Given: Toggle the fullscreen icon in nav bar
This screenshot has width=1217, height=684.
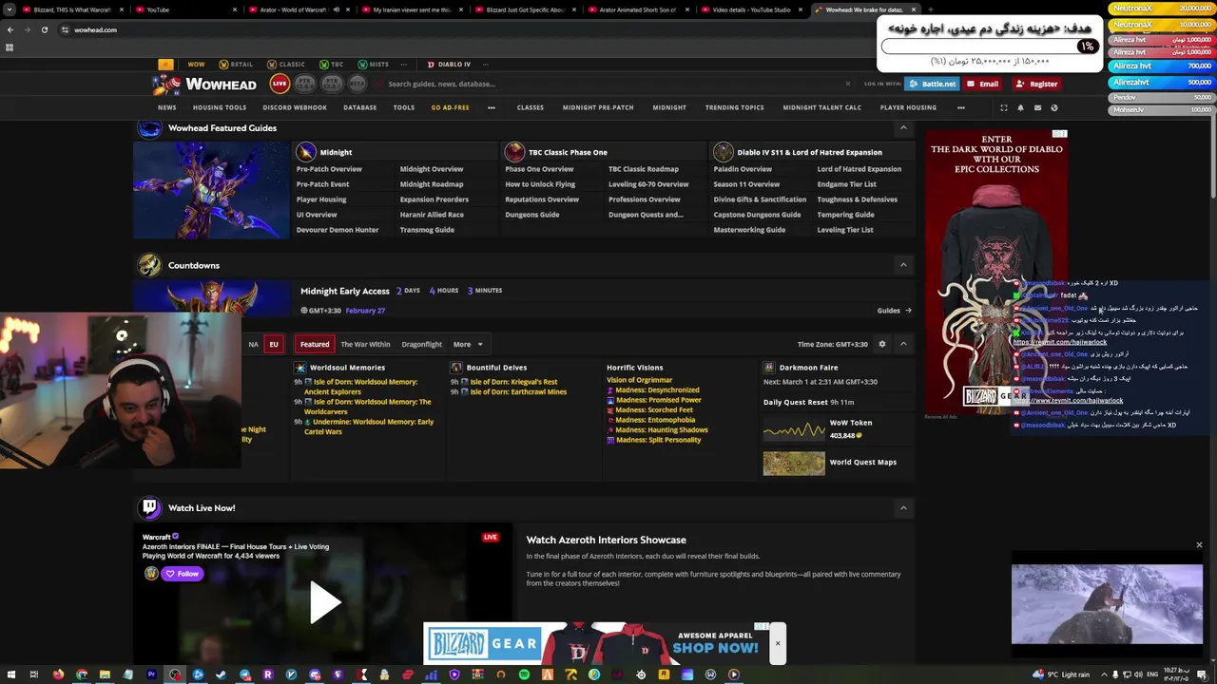Looking at the screenshot, I should click(1003, 107).
